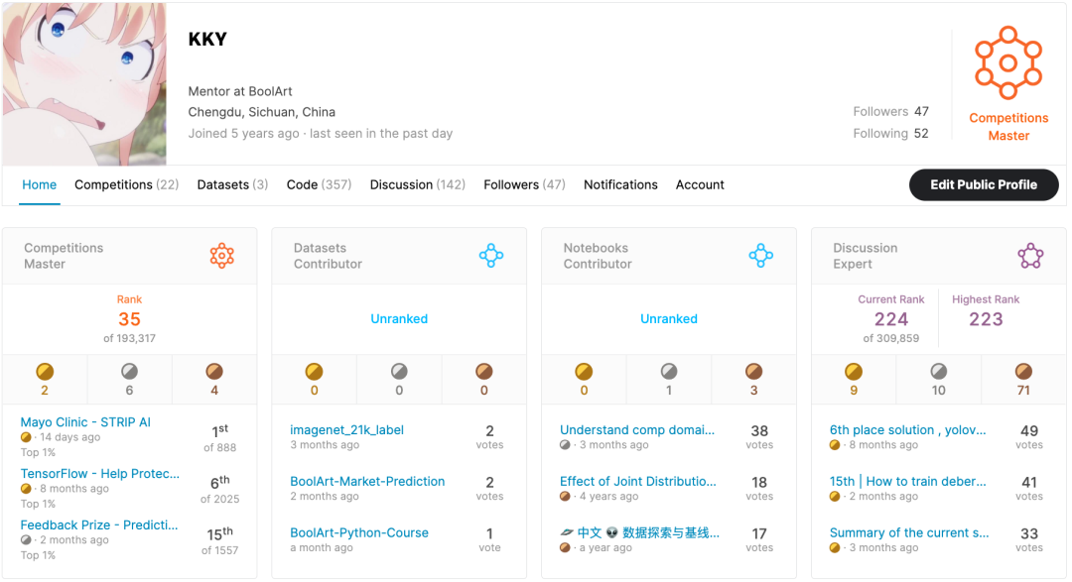The width and height of the screenshot is (1072, 582).
Task: Open the Effect of Joint Distributio... notebook
Action: (638, 481)
